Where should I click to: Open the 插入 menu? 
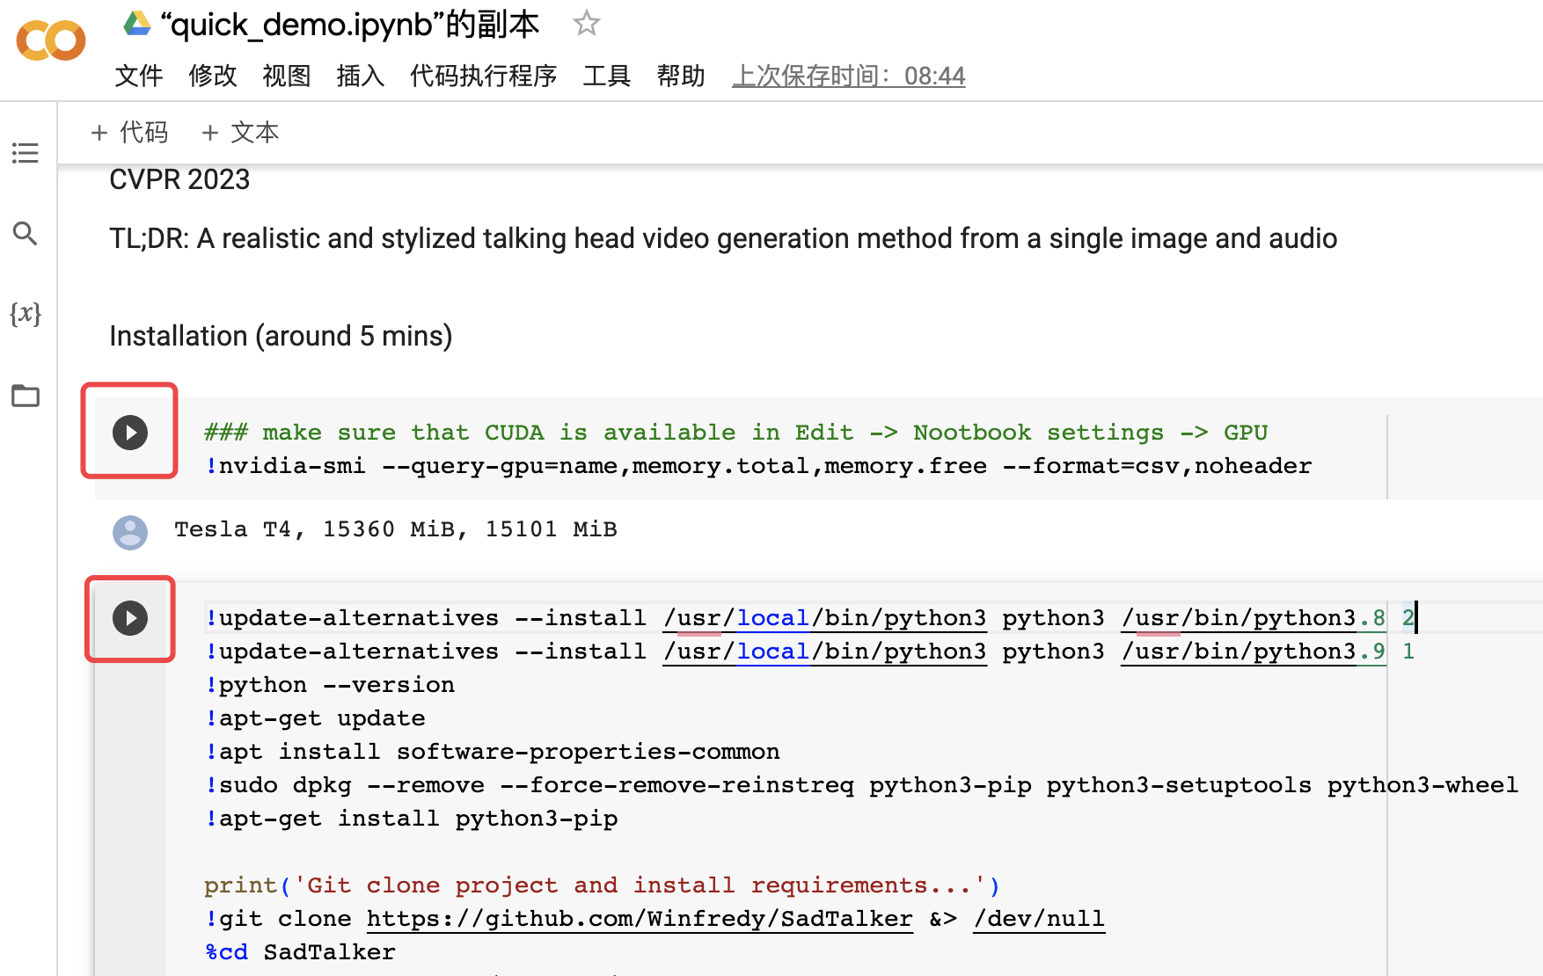pyautogui.click(x=361, y=76)
